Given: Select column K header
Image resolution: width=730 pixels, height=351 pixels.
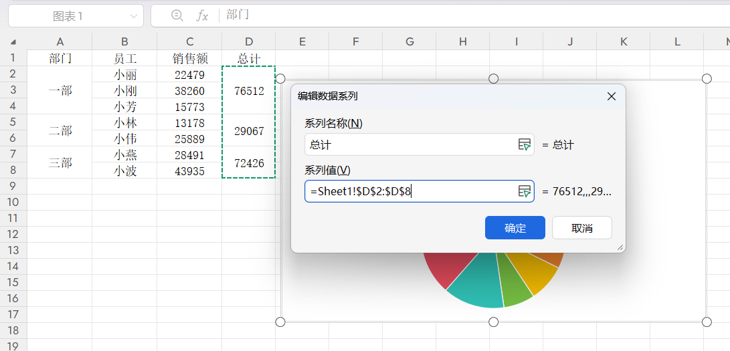Looking at the screenshot, I should click(624, 42).
